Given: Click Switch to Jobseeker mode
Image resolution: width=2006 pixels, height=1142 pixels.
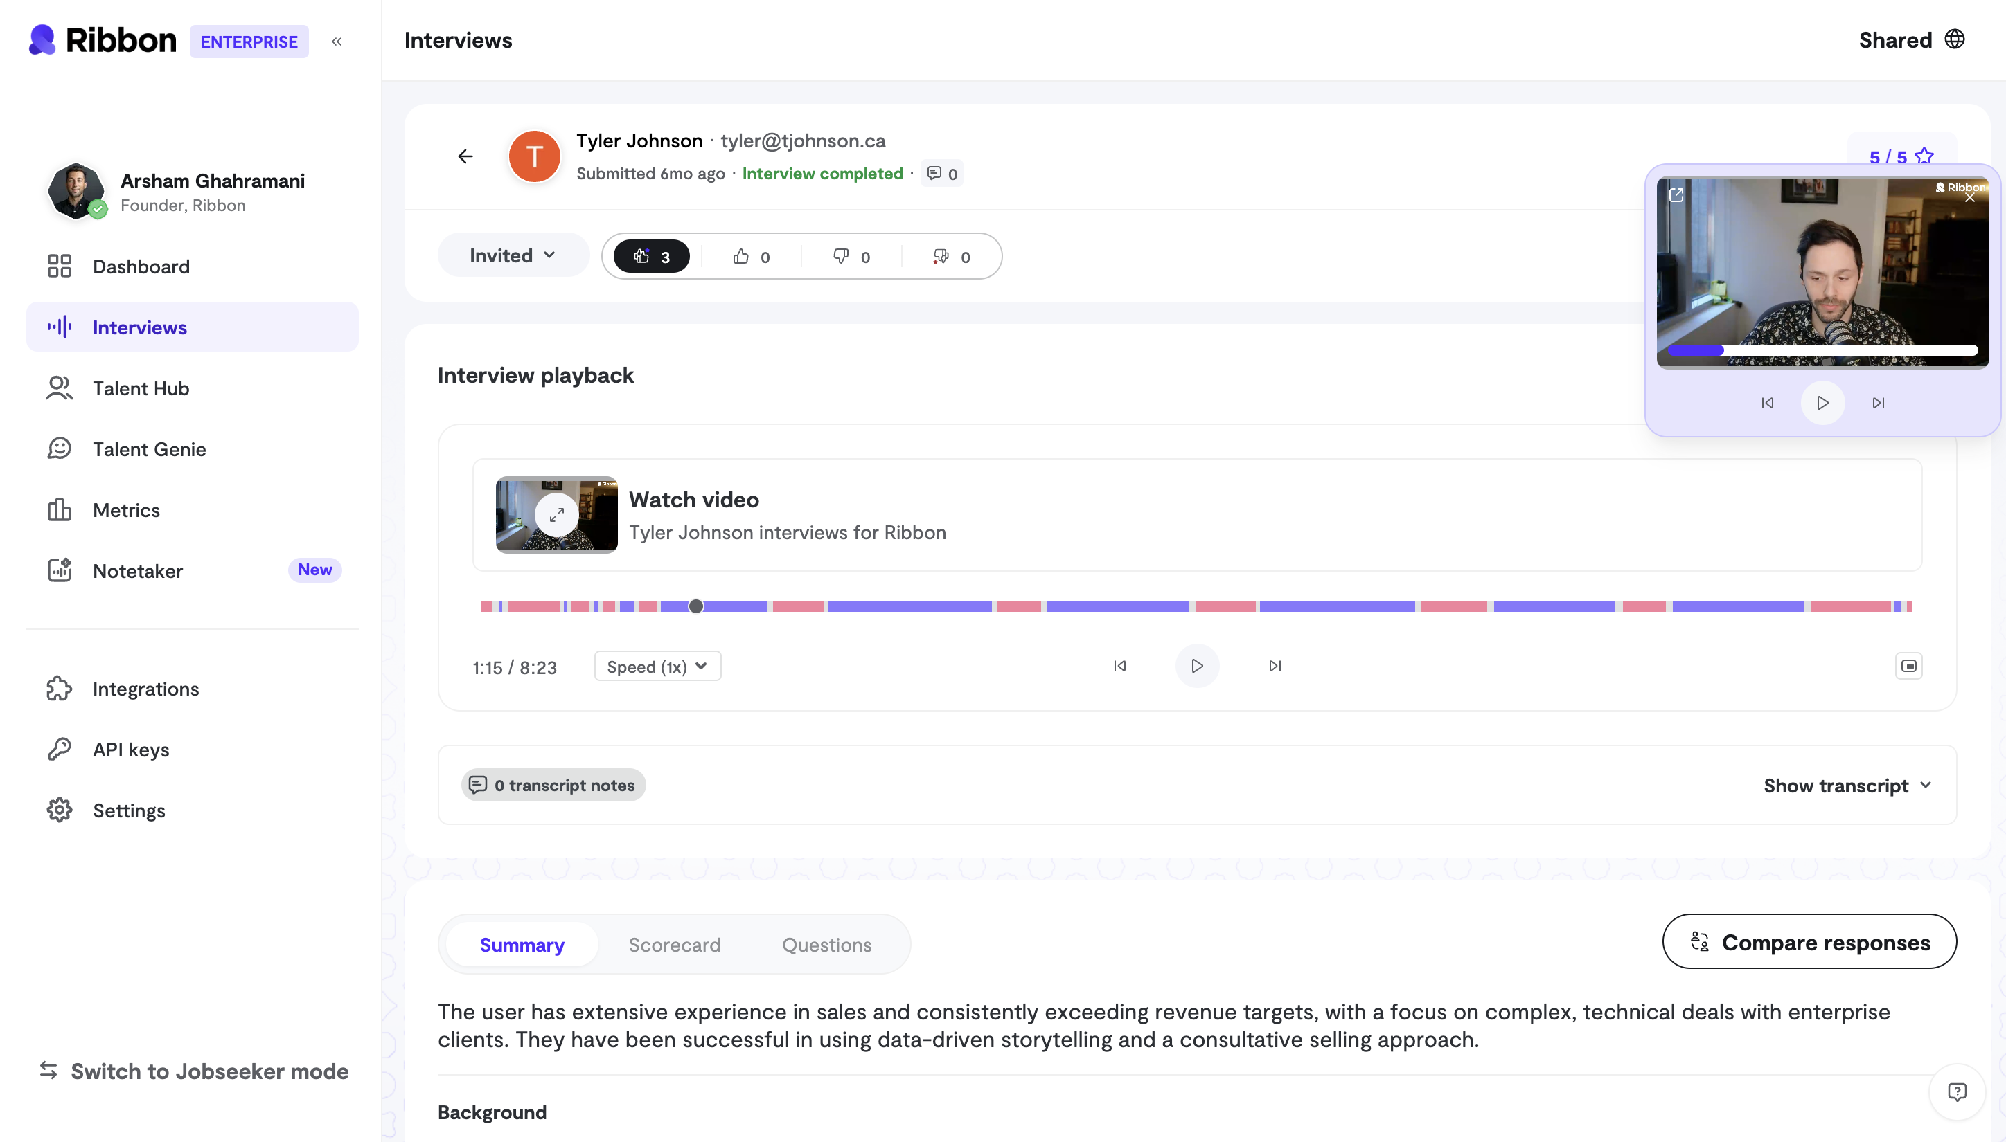Looking at the screenshot, I should (x=194, y=1071).
